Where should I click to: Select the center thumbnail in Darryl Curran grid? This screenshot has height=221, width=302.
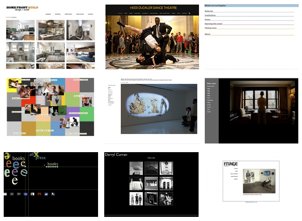151,183
